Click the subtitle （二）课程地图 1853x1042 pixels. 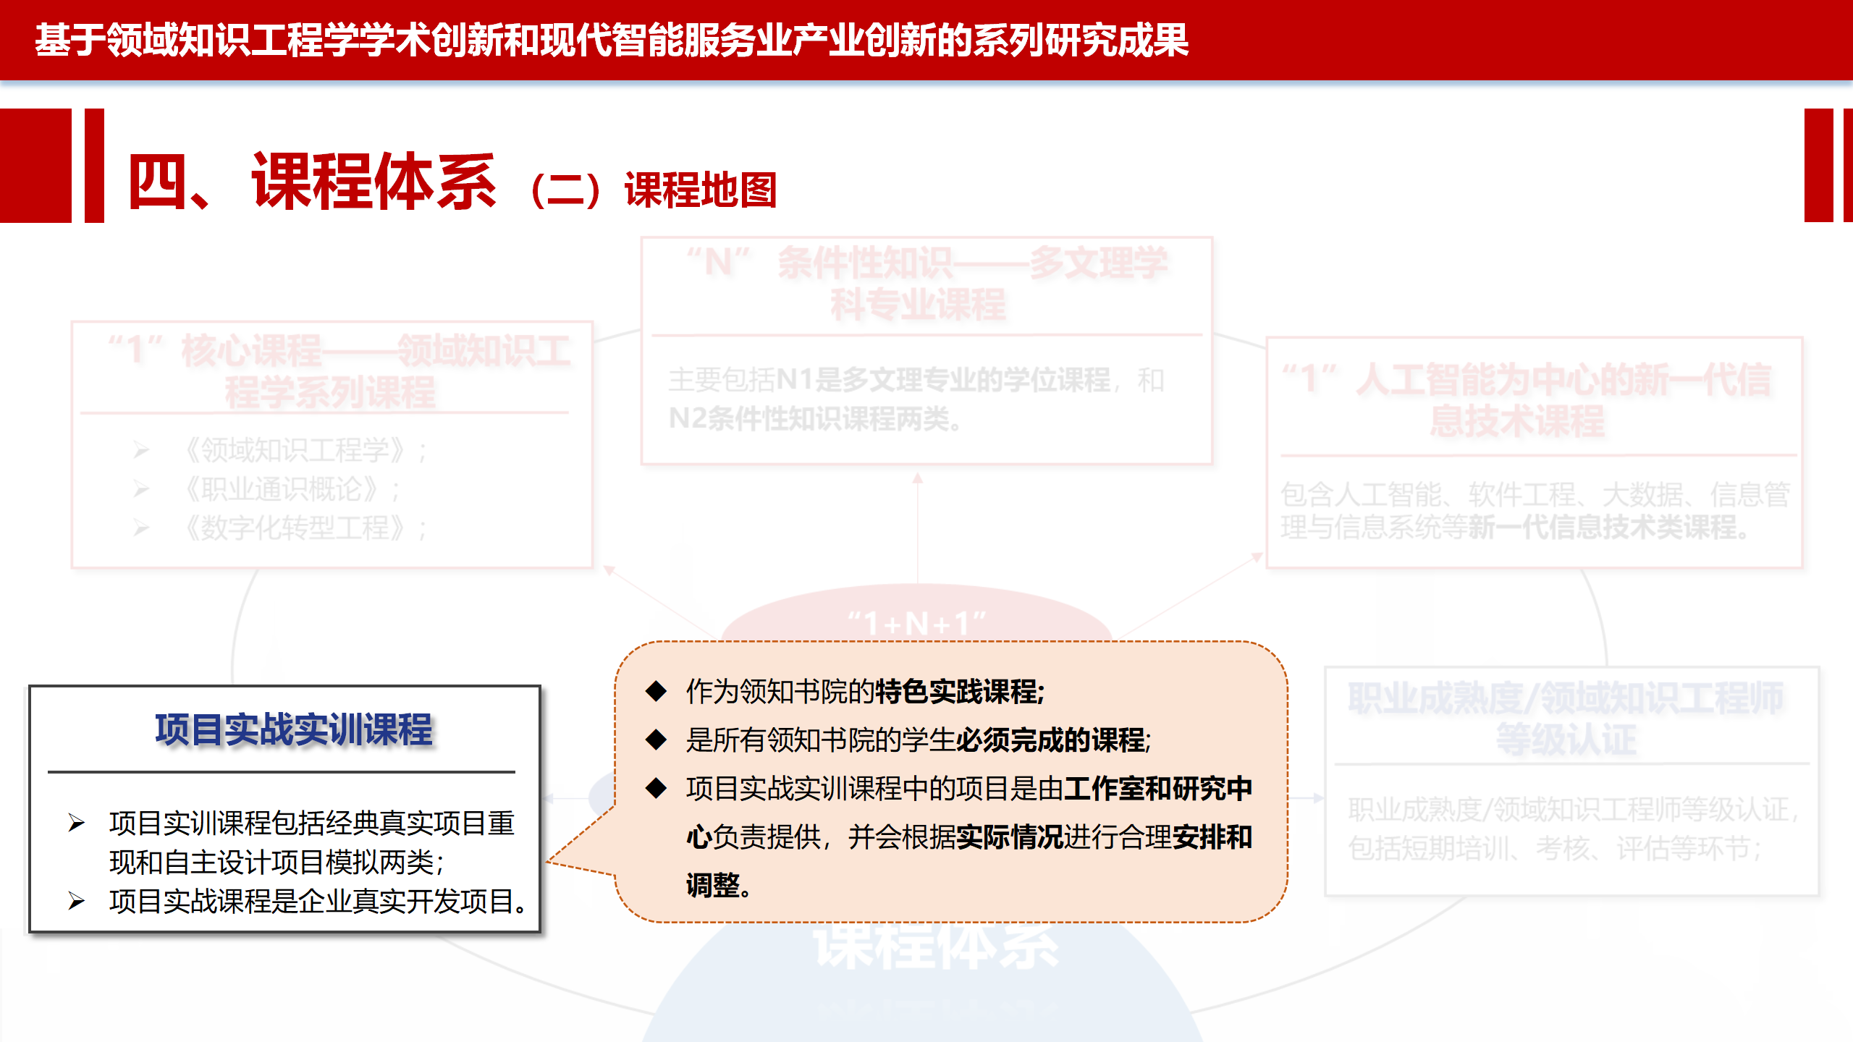click(x=654, y=190)
